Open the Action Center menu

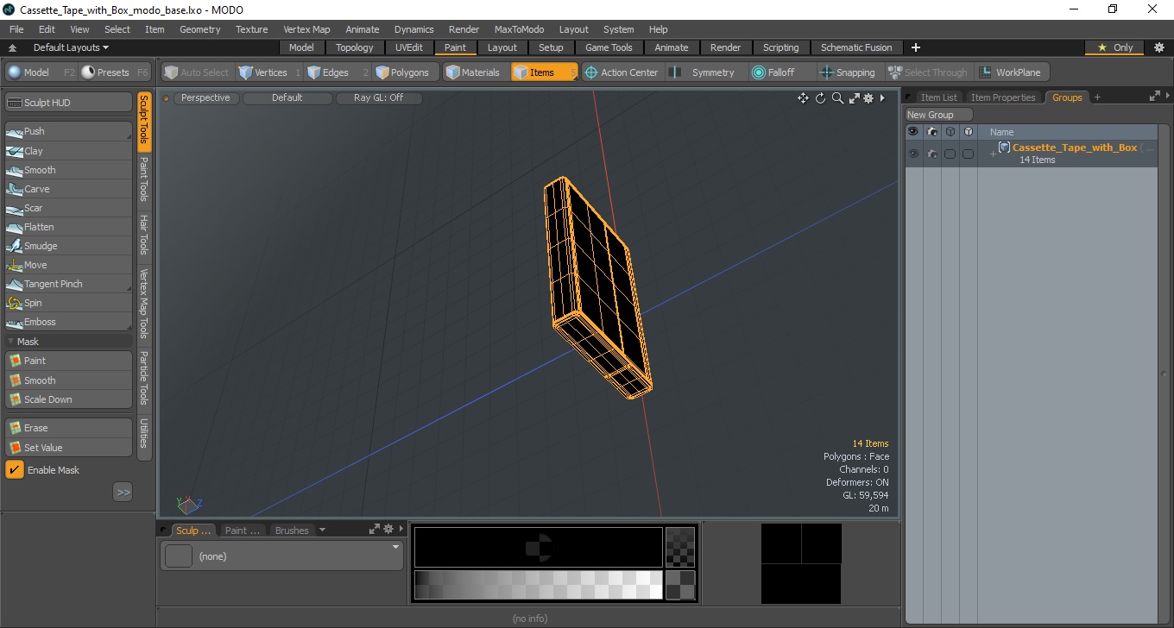tap(621, 72)
